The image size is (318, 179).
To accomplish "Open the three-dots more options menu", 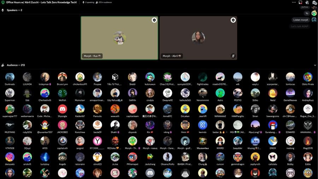I will (294, 2).
